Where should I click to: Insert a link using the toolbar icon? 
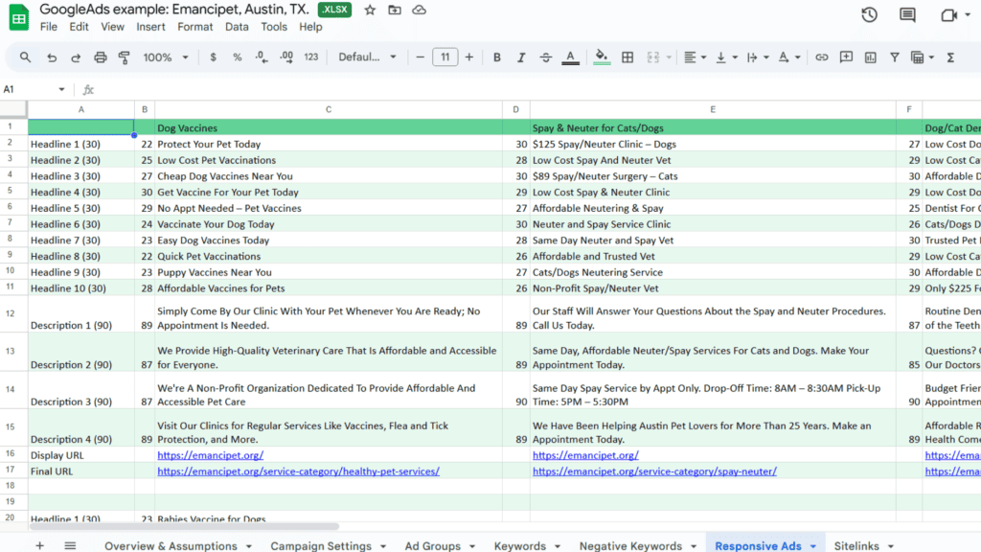[x=821, y=57]
